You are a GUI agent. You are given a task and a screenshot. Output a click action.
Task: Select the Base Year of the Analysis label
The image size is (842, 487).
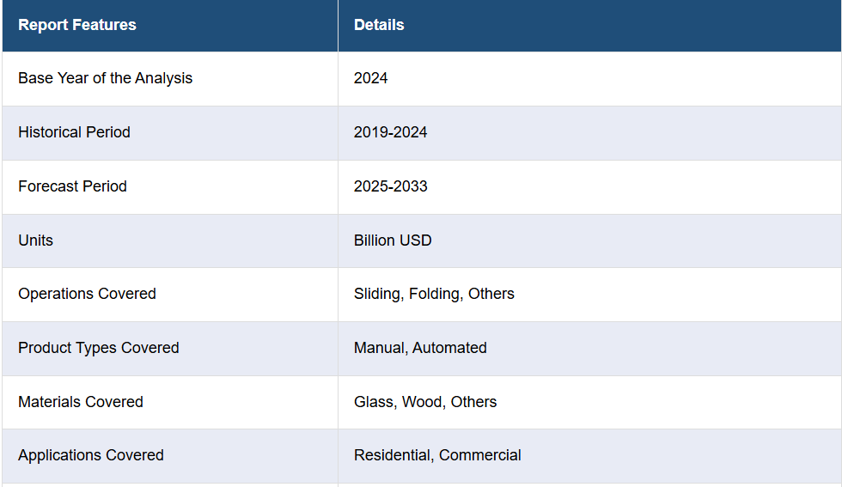click(x=105, y=78)
